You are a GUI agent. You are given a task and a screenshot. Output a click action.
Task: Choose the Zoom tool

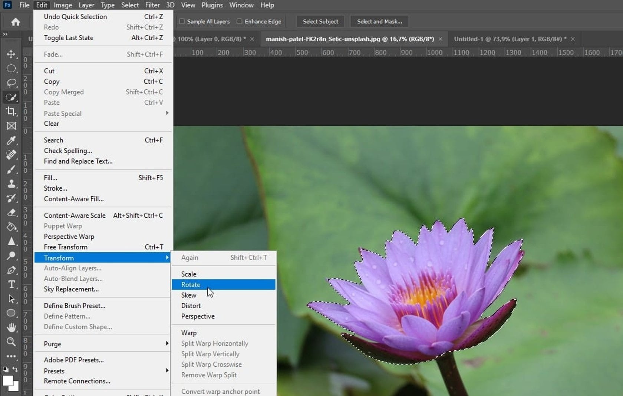(11, 342)
